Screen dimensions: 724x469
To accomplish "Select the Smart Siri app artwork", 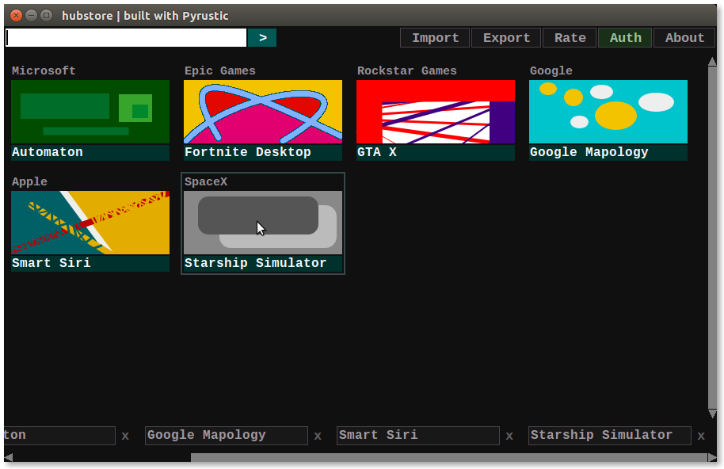I will click(x=90, y=223).
